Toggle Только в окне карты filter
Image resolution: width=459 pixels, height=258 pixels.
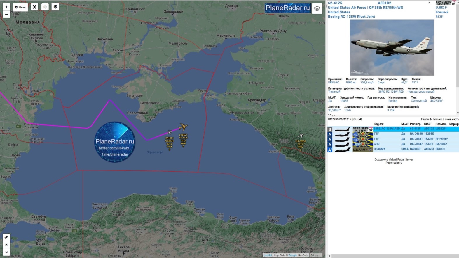click(446, 119)
